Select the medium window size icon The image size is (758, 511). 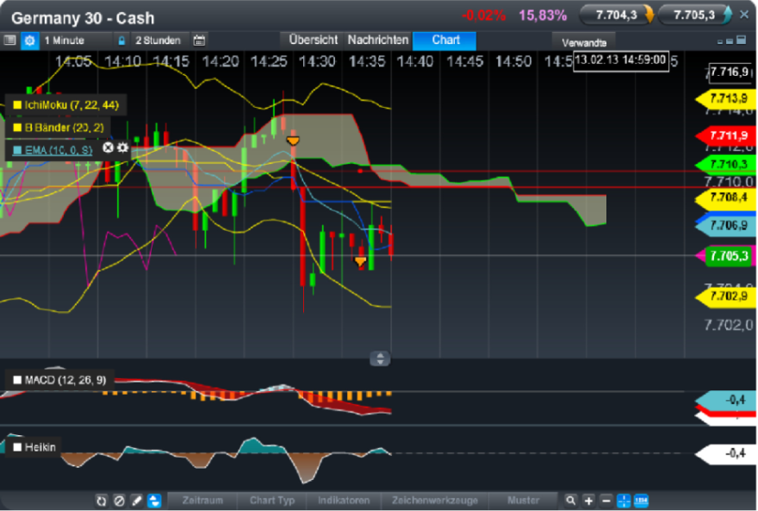[x=730, y=41]
